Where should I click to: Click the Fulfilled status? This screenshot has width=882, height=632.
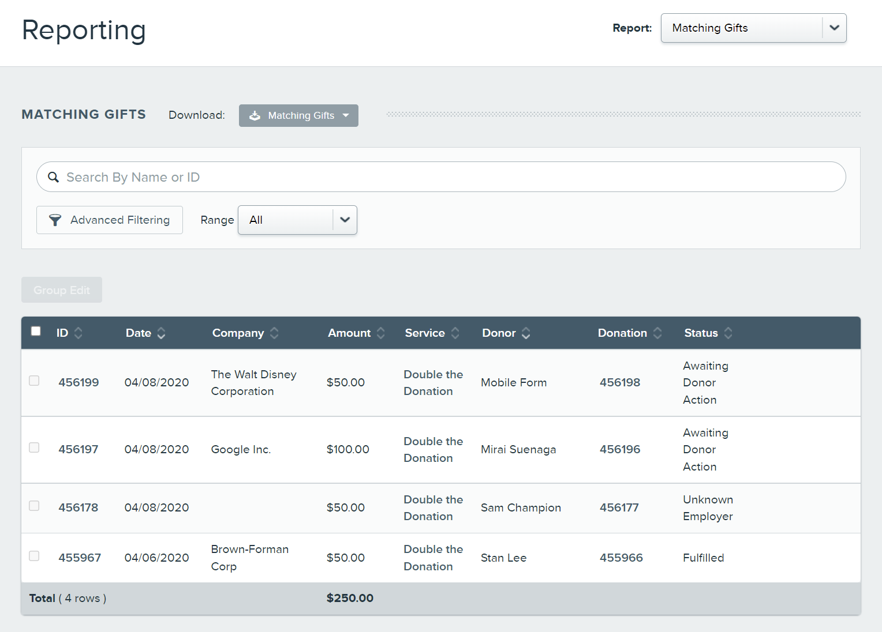click(703, 558)
